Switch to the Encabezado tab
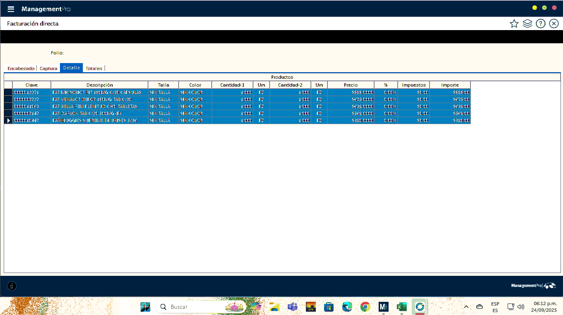This screenshot has height=315, width=563. (21, 68)
